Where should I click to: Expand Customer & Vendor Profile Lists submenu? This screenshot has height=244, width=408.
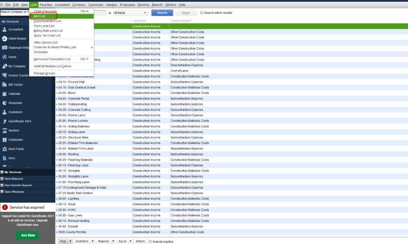click(61, 47)
